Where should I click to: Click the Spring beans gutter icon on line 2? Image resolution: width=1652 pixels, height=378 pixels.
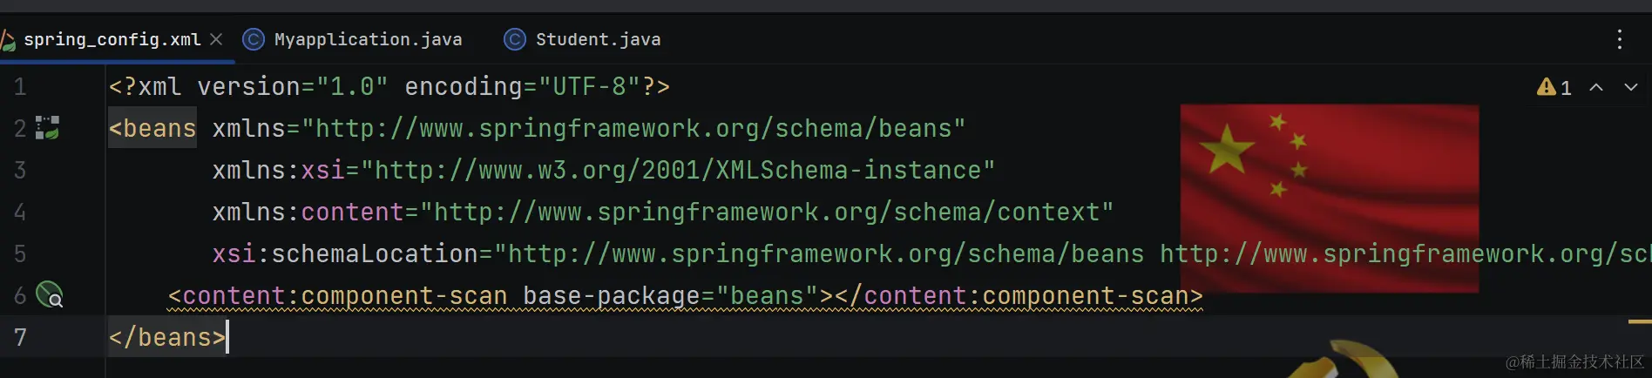pyautogui.click(x=47, y=128)
